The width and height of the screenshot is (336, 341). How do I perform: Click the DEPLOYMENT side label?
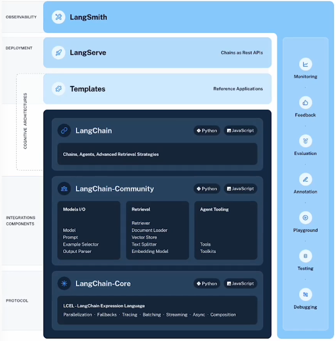19,48
